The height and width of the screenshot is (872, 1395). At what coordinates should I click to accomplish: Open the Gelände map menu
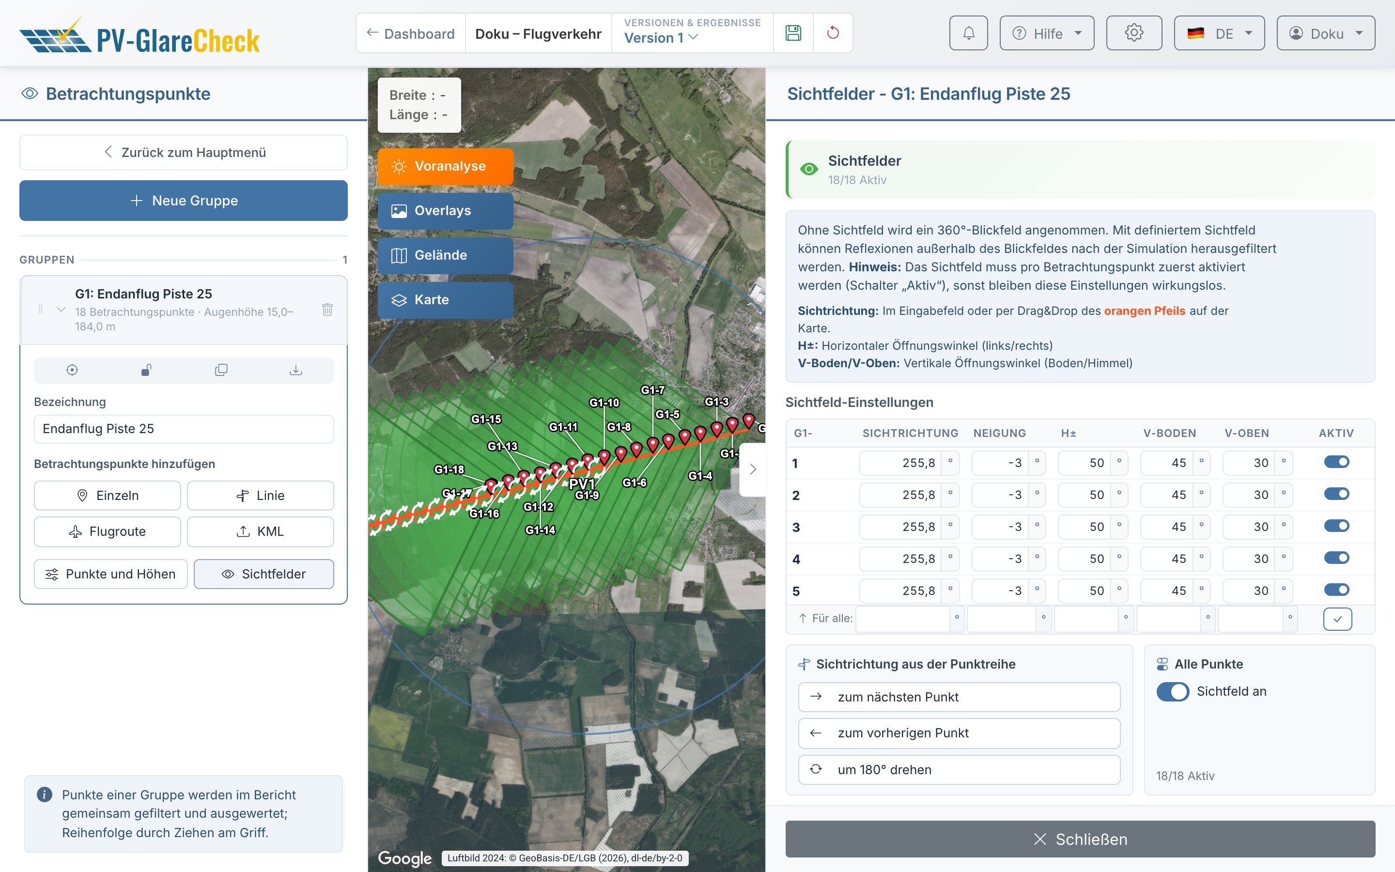445,255
